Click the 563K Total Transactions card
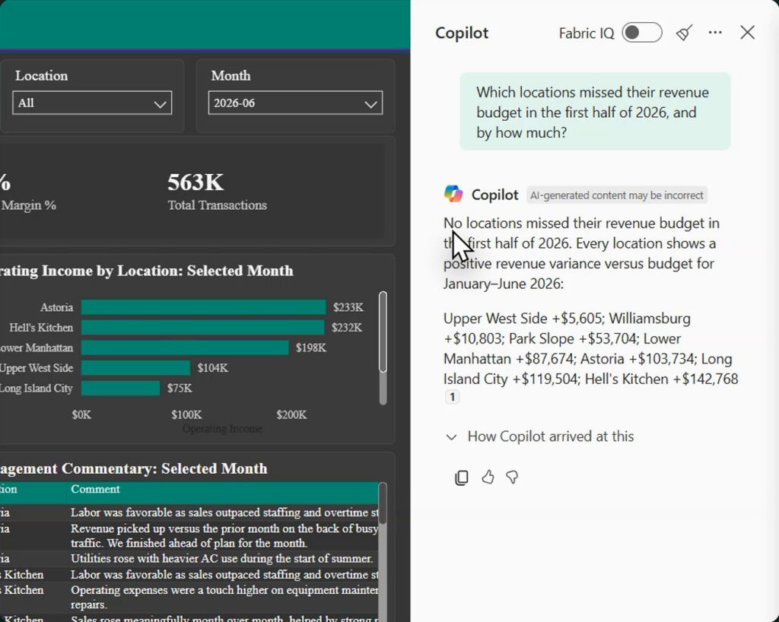 tap(217, 192)
